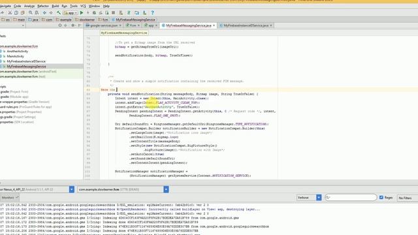Click Sync Project with Gradle Files icon
Viewport: 418px width, 235px height.
pos(129,13)
